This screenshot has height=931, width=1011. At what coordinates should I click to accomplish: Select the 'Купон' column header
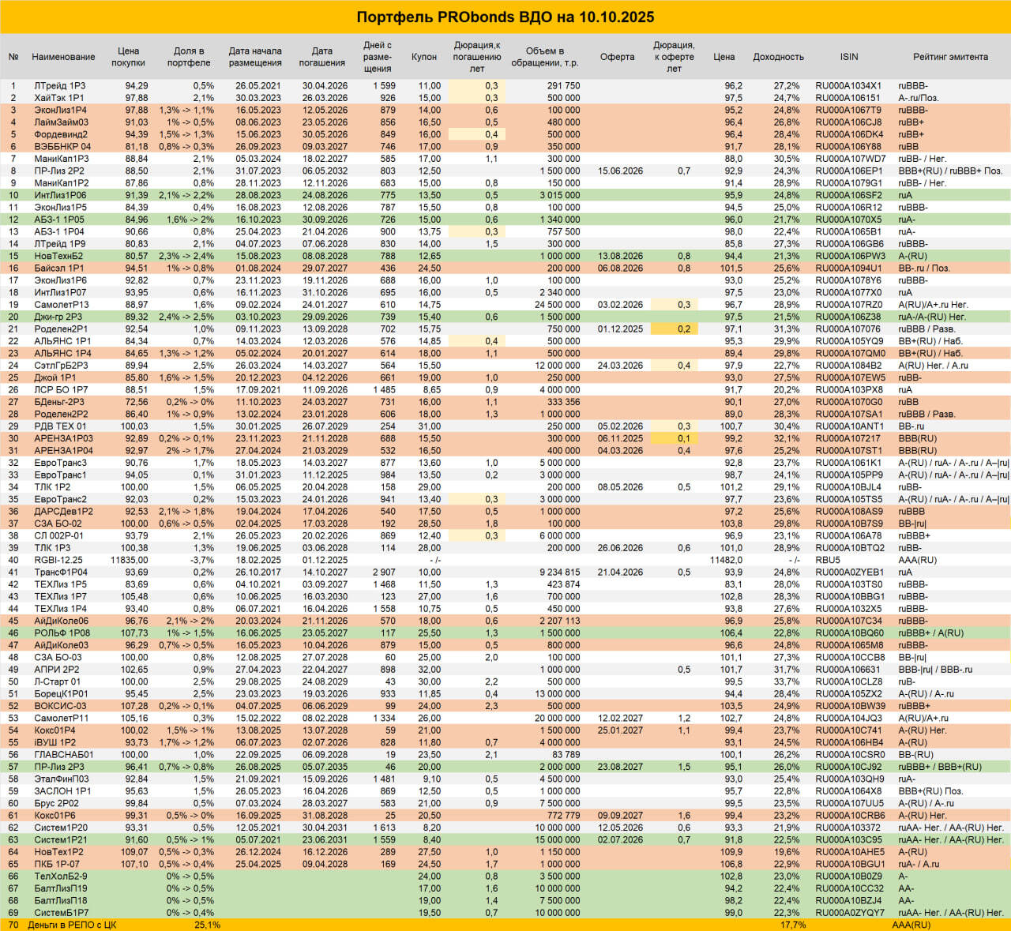(424, 57)
